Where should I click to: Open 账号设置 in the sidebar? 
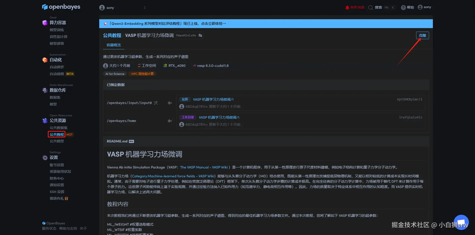click(57, 165)
